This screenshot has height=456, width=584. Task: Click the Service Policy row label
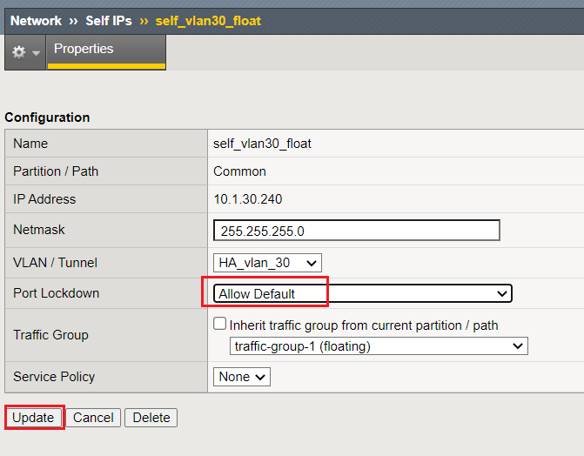click(x=54, y=377)
